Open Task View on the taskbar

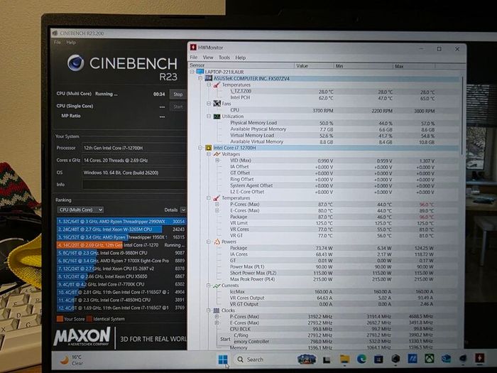[327, 360]
